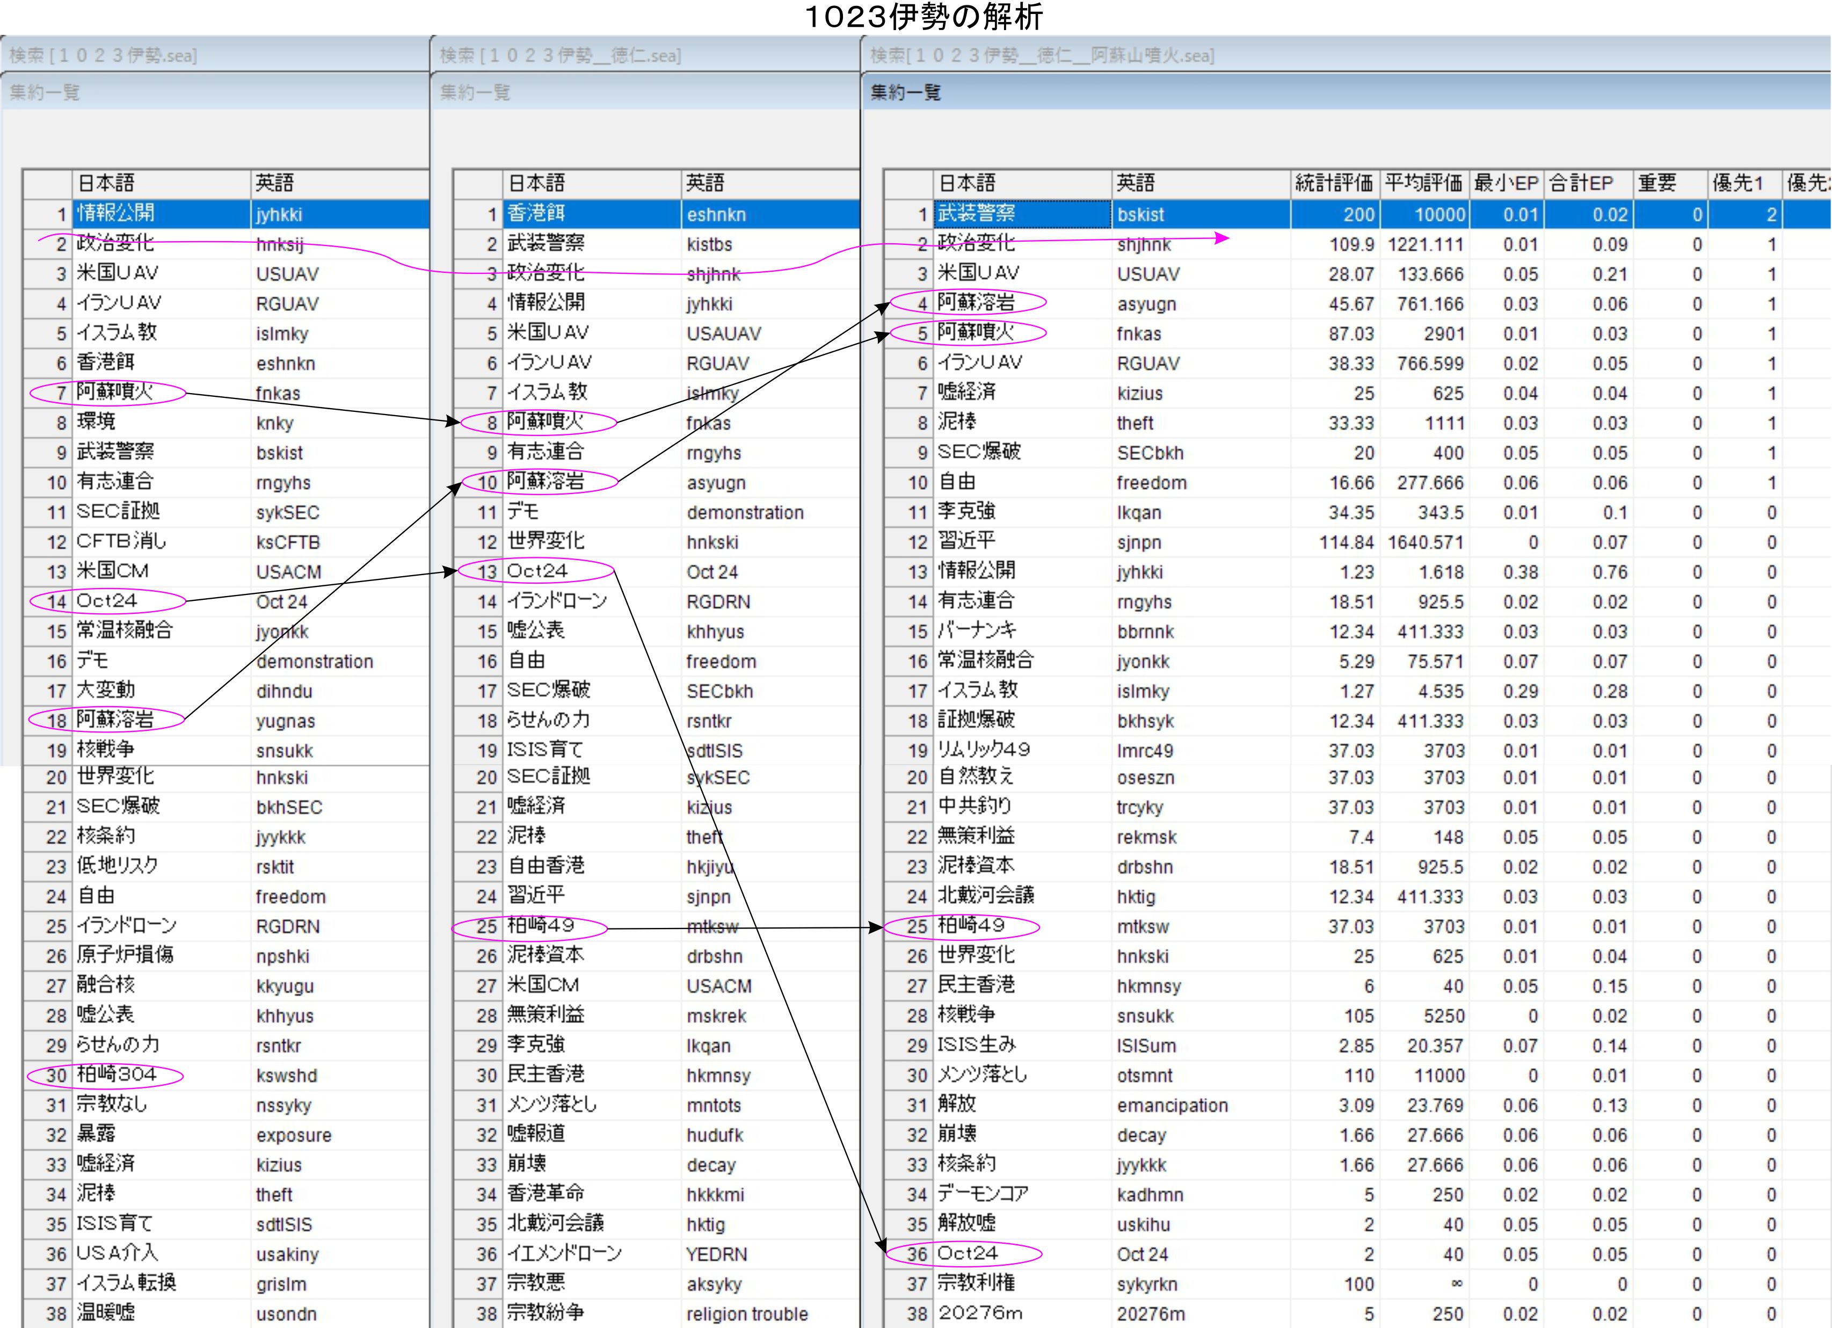Click the 柏崎49 cell in the middle table
The height and width of the screenshot is (1328, 1832).
click(x=540, y=926)
